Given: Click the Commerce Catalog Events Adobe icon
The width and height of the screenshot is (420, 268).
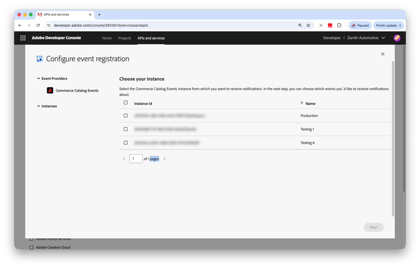Looking at the screenshot, I should pyautogui.click(x=50, y=90).
